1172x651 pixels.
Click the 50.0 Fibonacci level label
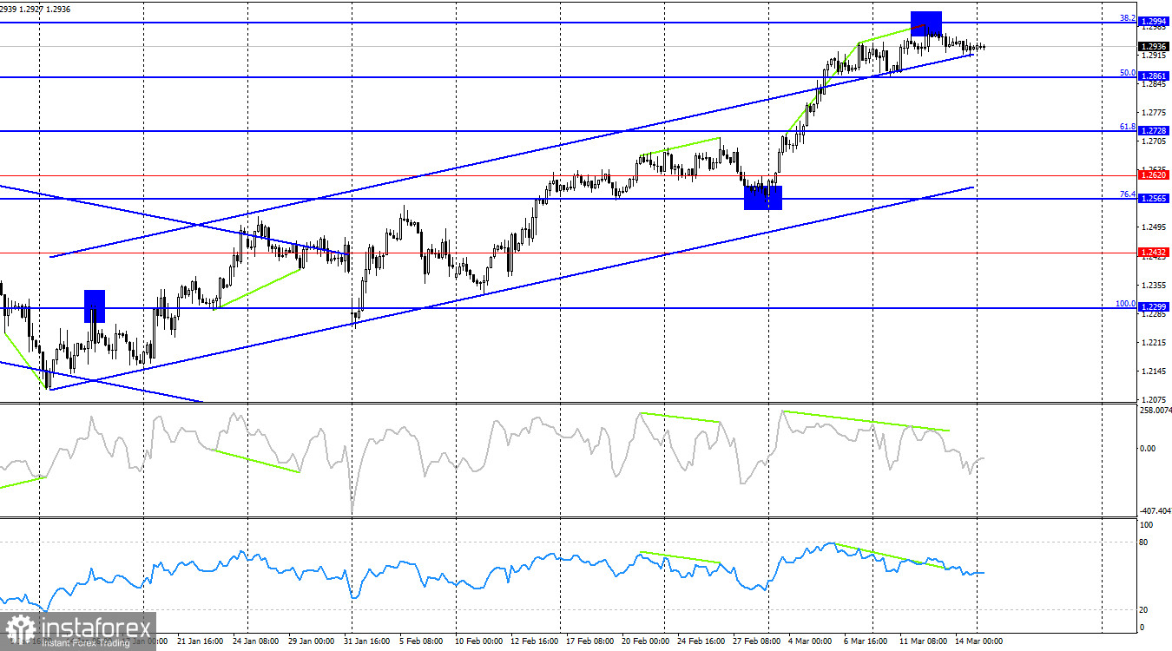pyautogui.click(x=1128, y=73)
